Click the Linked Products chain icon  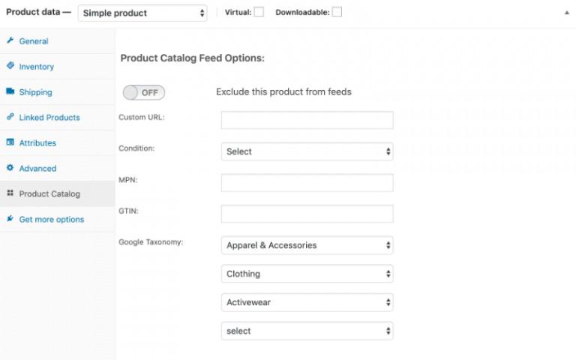[10, 117]
